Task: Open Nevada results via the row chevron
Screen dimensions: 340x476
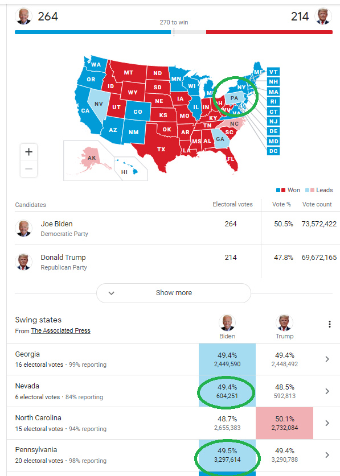Action: coord(327,391)
